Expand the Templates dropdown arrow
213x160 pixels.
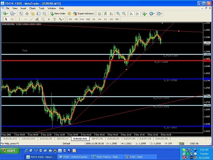click(x=161, y=14)
